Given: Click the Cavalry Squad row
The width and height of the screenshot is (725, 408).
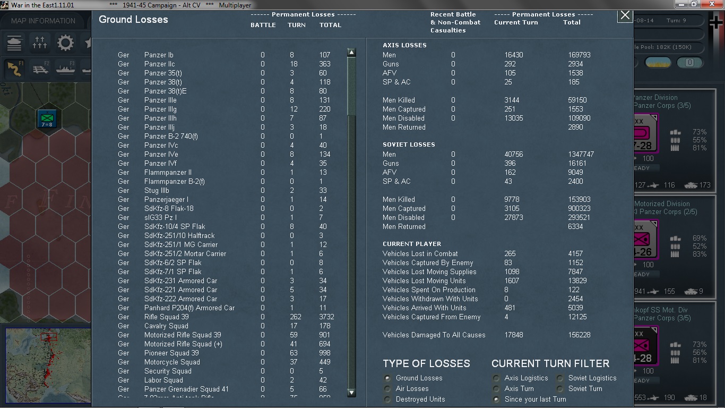Looking at the screenshot, I should click(226, 326).
